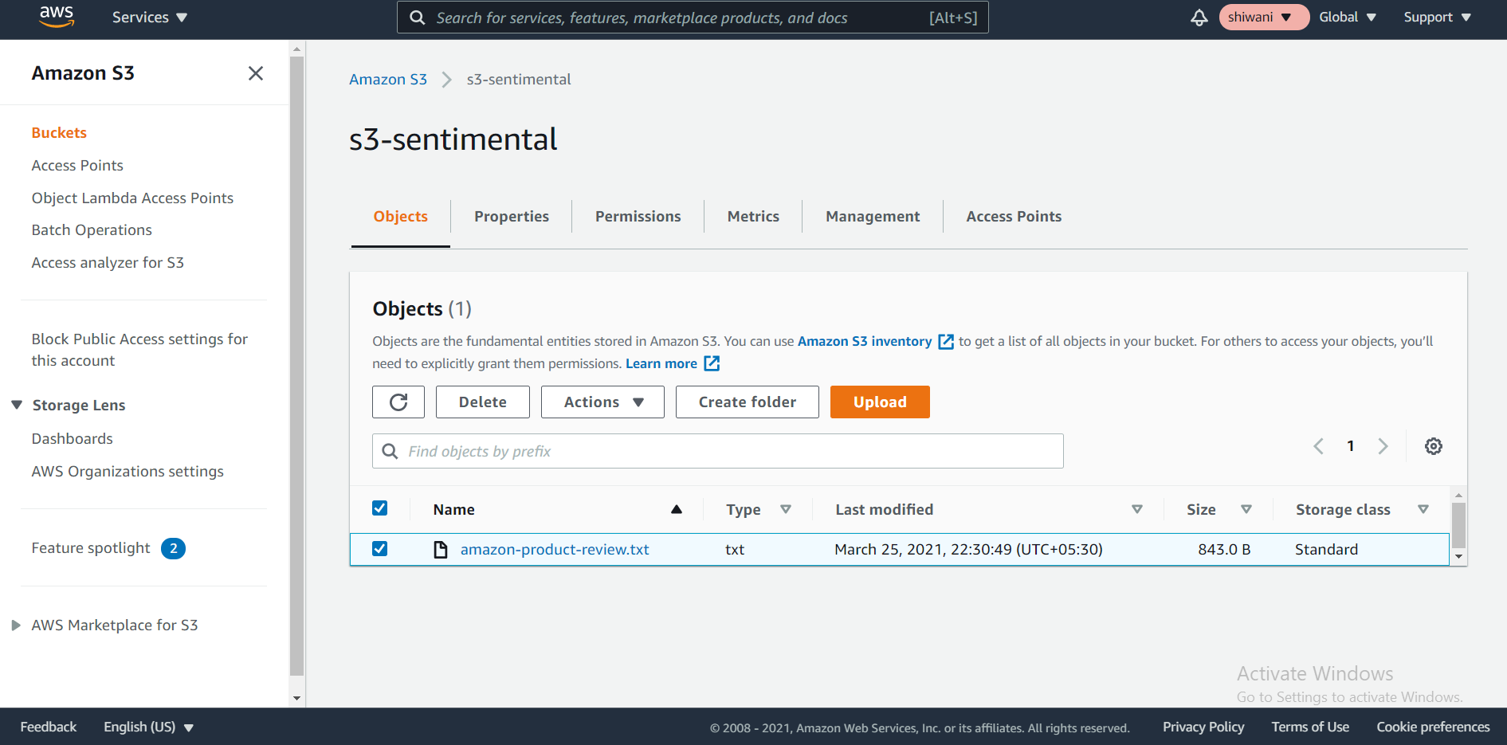The image size is (1507, 745).
Task: Switch to the Permissions tab
Action: point(638,217)
